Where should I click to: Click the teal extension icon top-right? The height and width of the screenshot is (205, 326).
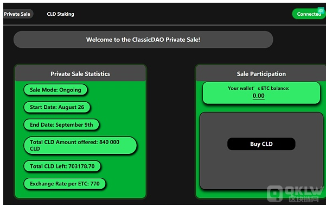pos(321,10)
